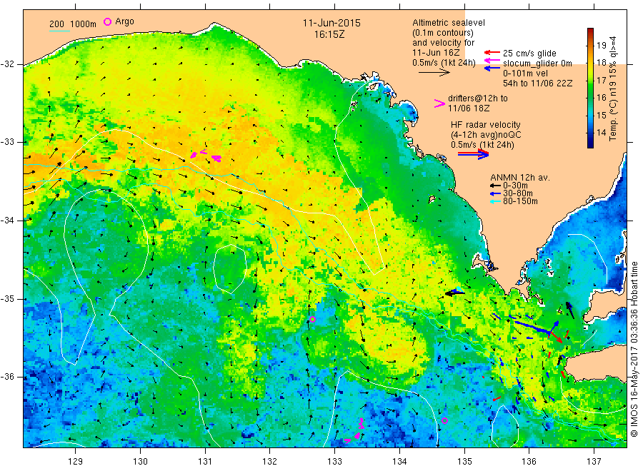Click the '80-150m' depth label
The image size is (643, 471).
point(520,201)
